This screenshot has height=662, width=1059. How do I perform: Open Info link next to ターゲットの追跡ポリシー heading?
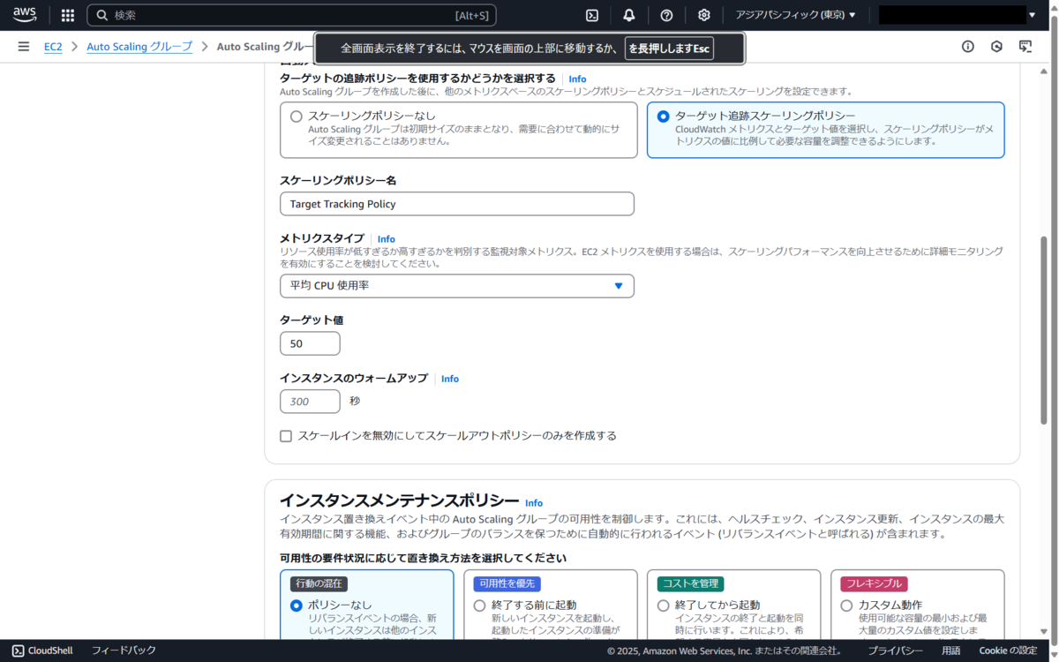tap(577, 79)
